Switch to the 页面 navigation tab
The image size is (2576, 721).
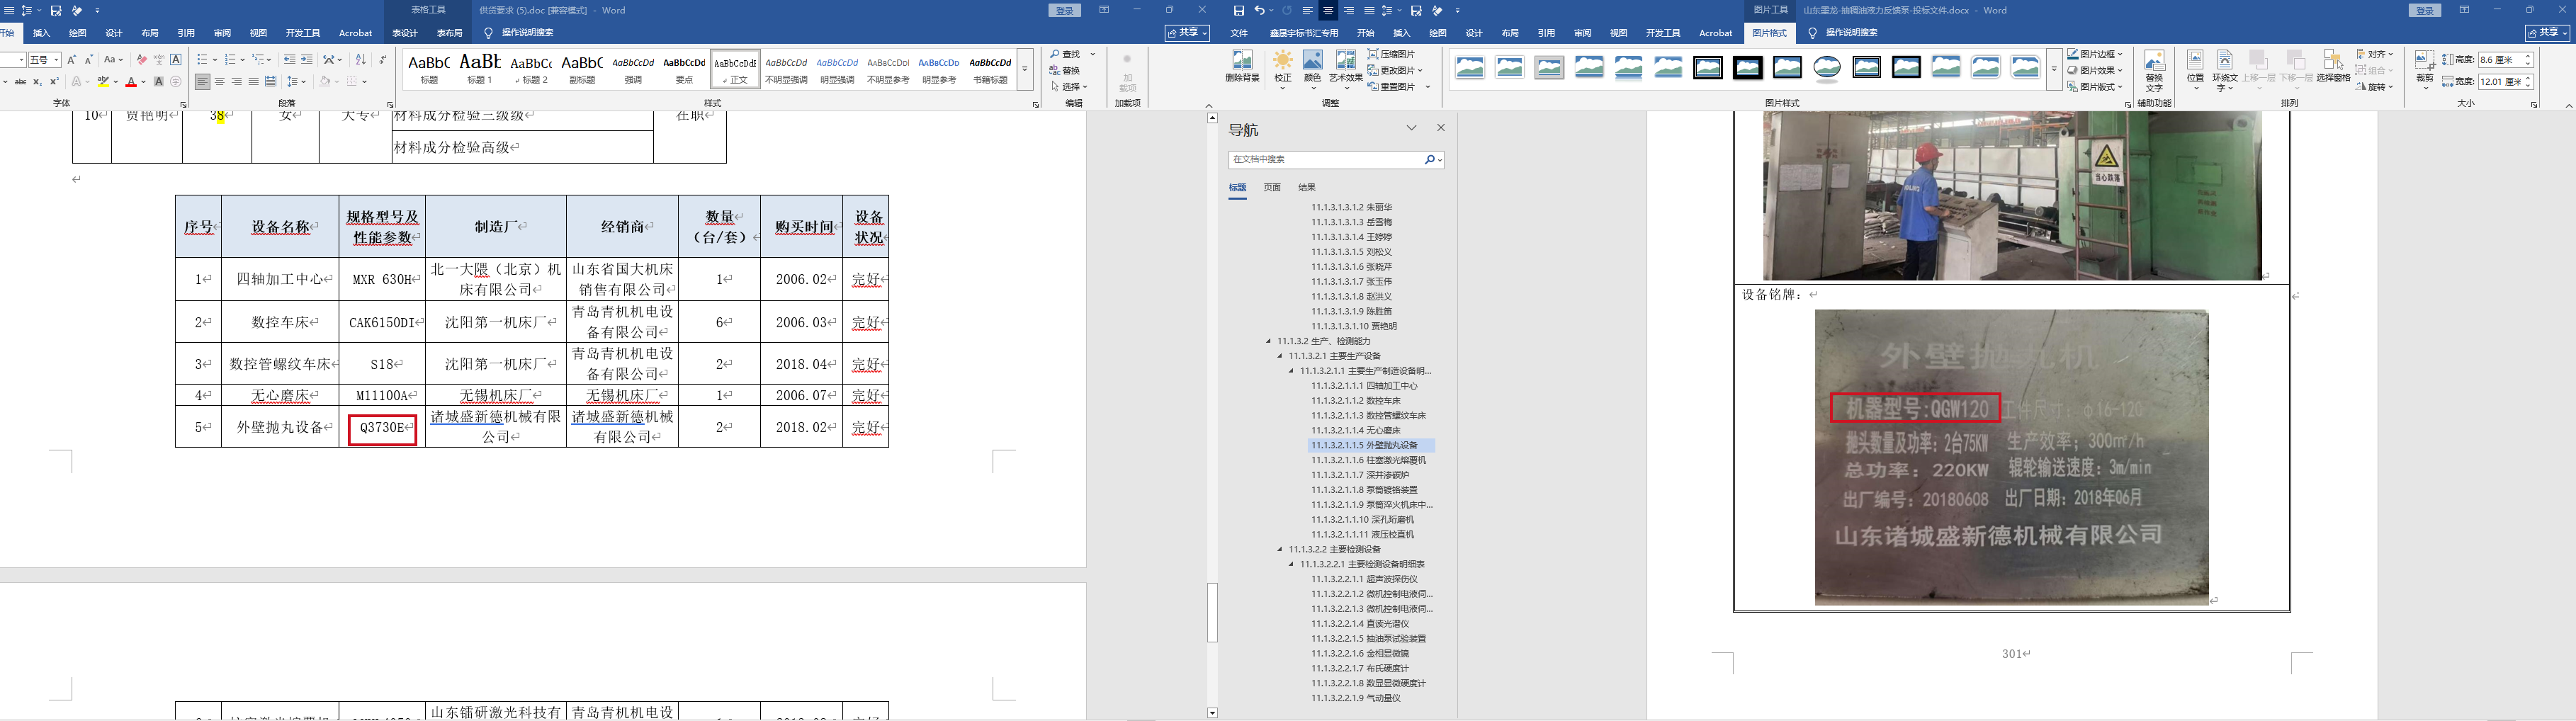point(1272,187)
